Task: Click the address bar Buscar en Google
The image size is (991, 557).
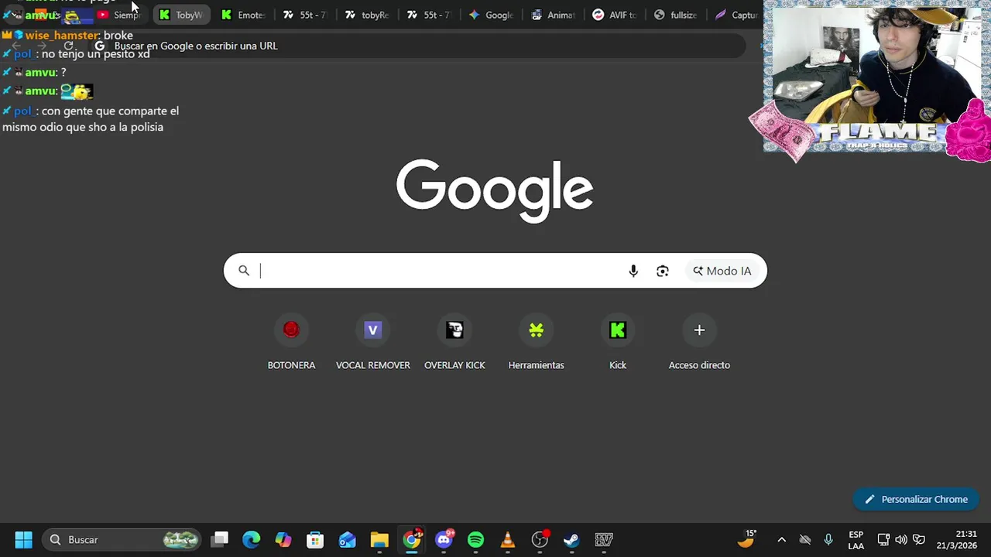Action: pos(418,46)
